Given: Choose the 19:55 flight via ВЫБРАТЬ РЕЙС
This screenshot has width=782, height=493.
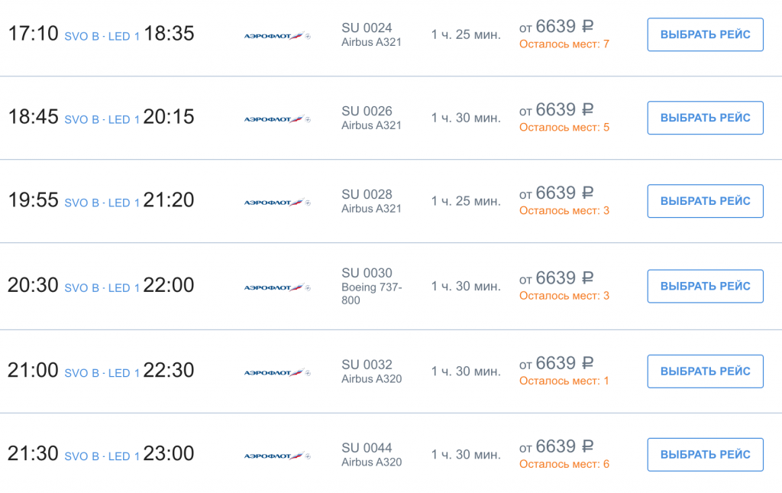Looking at the screenshot, I should pyautogui.click(x=705, y=201).
